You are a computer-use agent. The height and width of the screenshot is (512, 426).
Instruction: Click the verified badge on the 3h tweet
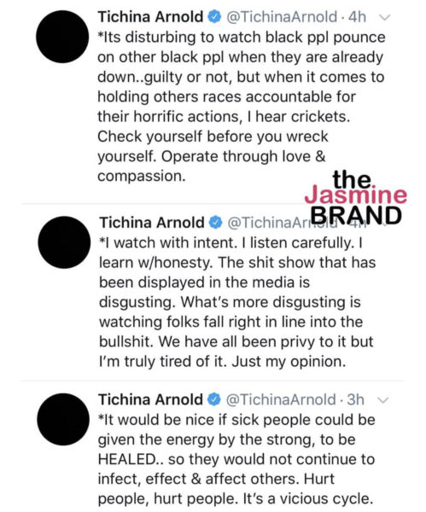[x=214, y=399]
